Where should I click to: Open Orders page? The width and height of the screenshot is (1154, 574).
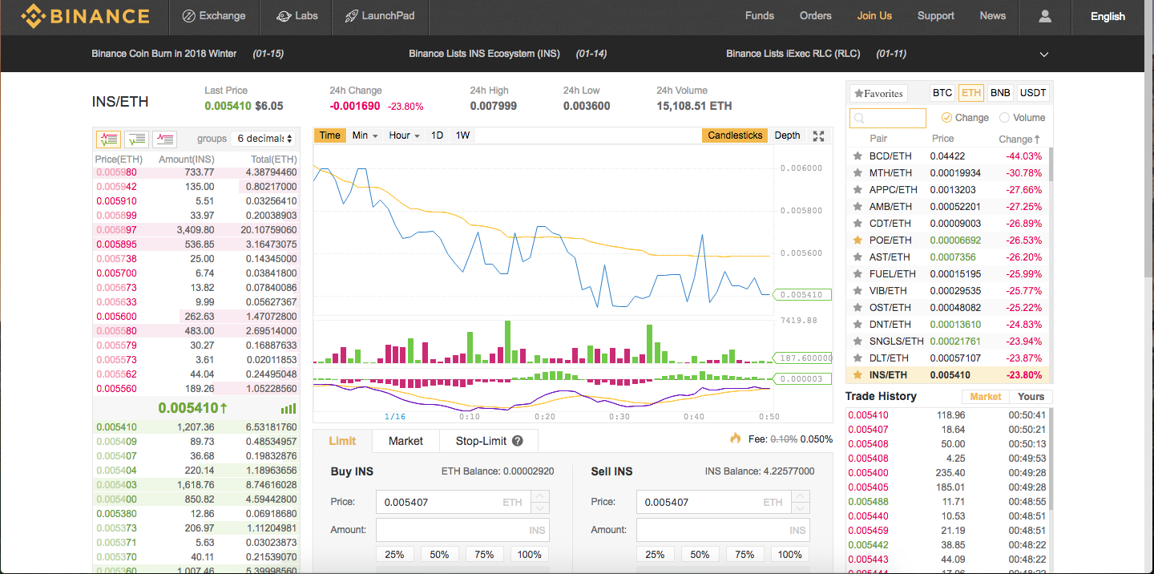816,16
